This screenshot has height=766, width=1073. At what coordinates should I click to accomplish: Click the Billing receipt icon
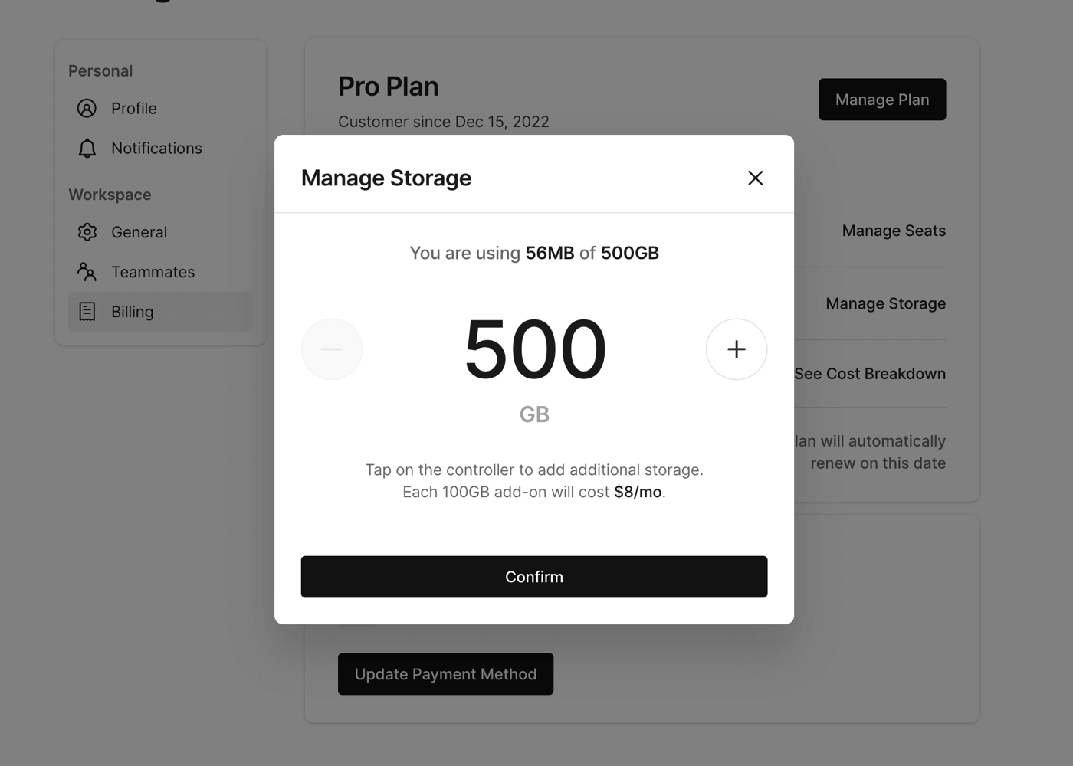87,312
